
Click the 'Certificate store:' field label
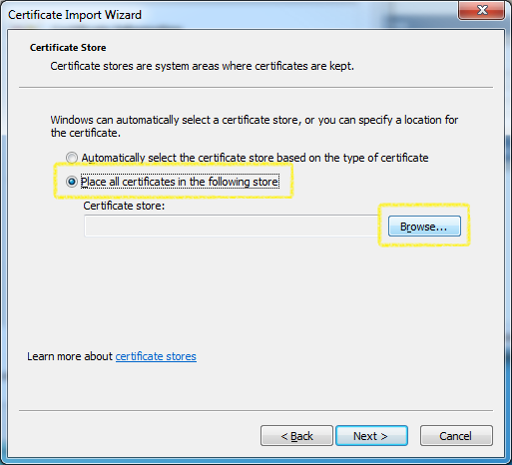pos(124,206)
